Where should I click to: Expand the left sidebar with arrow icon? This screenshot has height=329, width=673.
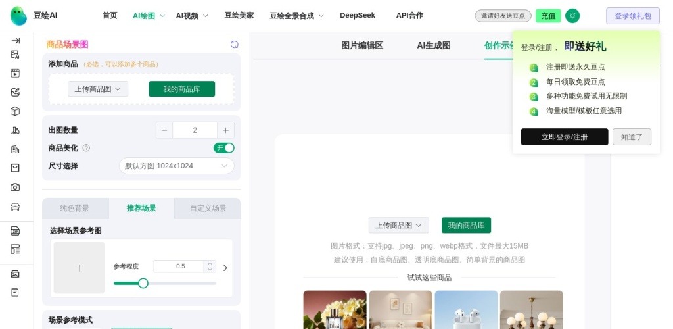click(x=15, y=41)
